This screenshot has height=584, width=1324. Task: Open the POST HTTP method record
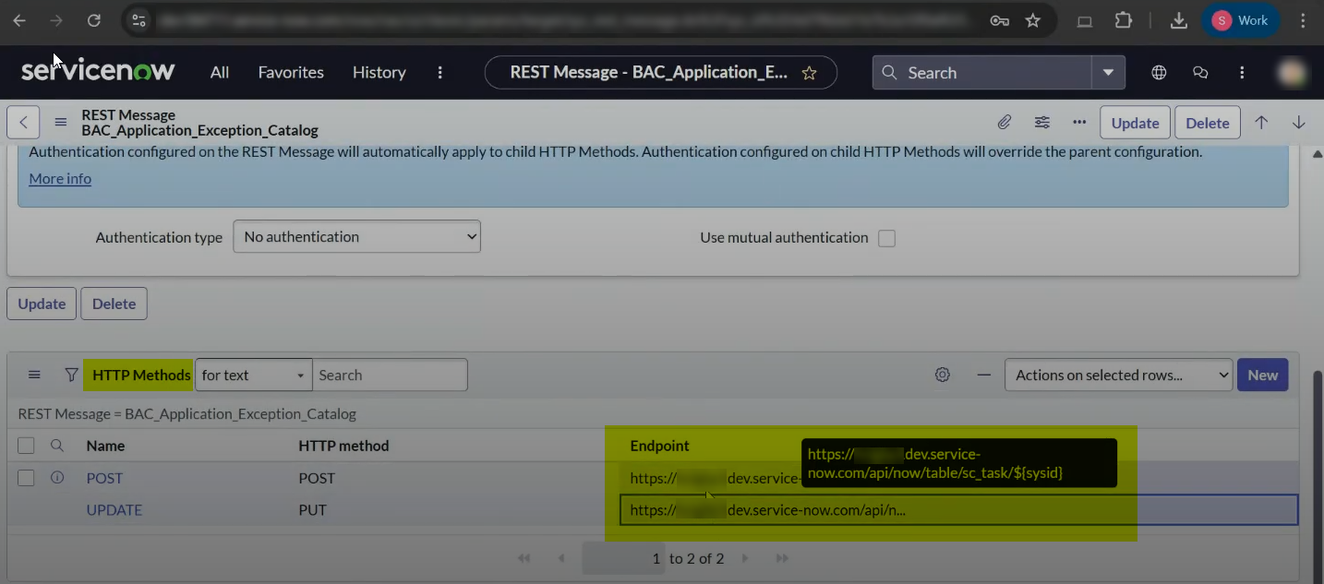(x=104, y=478)
